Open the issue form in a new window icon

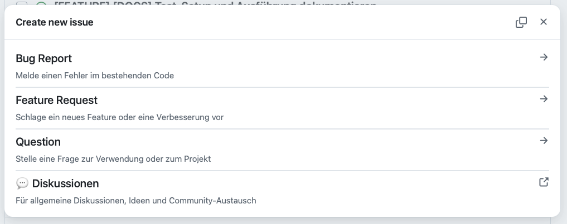(x=521, y=22)
